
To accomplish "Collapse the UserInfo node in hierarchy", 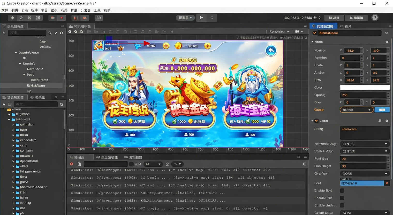I will (20, 63).
